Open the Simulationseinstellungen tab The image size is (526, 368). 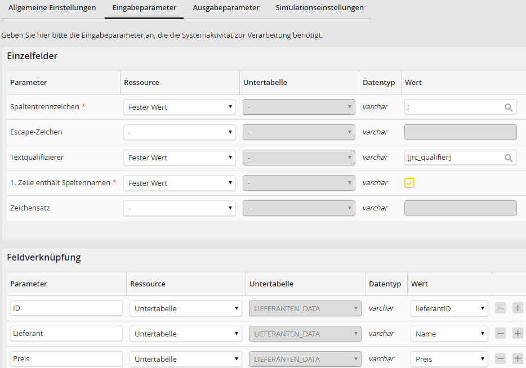319,8
